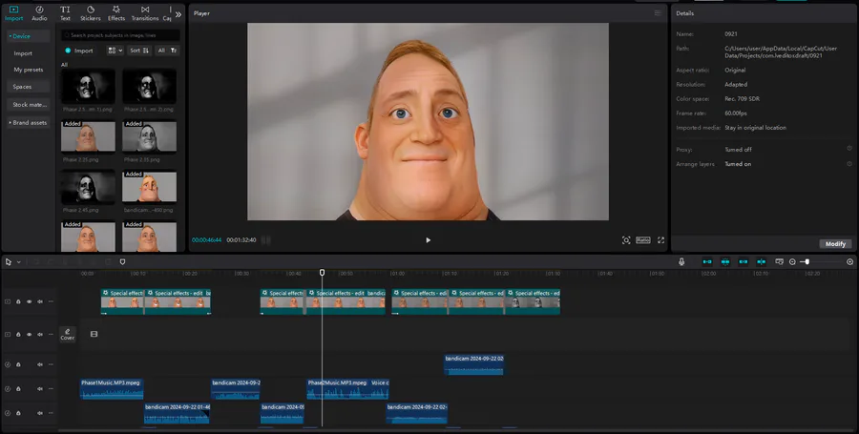Open more options for the top video track
The image size is (859, 434).
(x=51, y=301)
